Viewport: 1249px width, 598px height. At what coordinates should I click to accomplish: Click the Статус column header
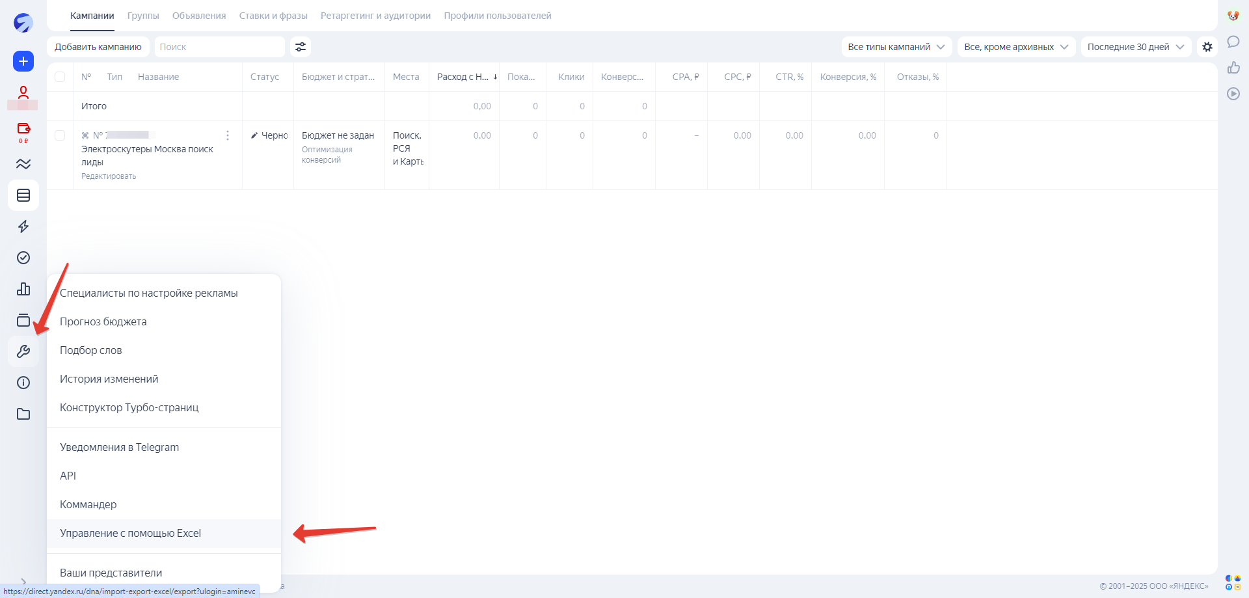tap(265, 77)
